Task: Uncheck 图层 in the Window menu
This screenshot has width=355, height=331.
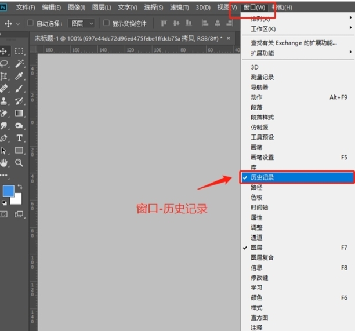Action: [256, 248]
